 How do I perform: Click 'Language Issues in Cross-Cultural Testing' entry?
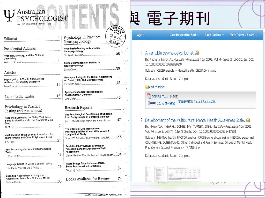click(29, 164)
